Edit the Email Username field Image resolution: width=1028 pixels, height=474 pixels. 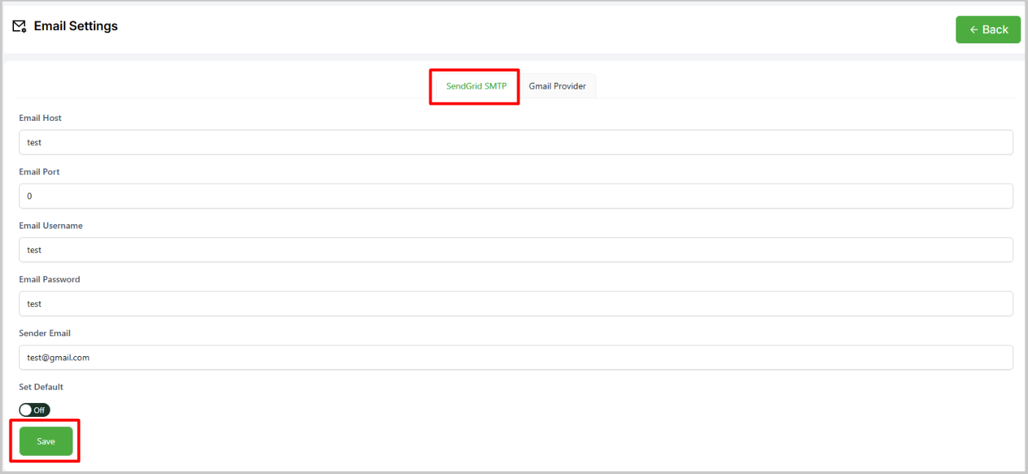tap(516, 250)
